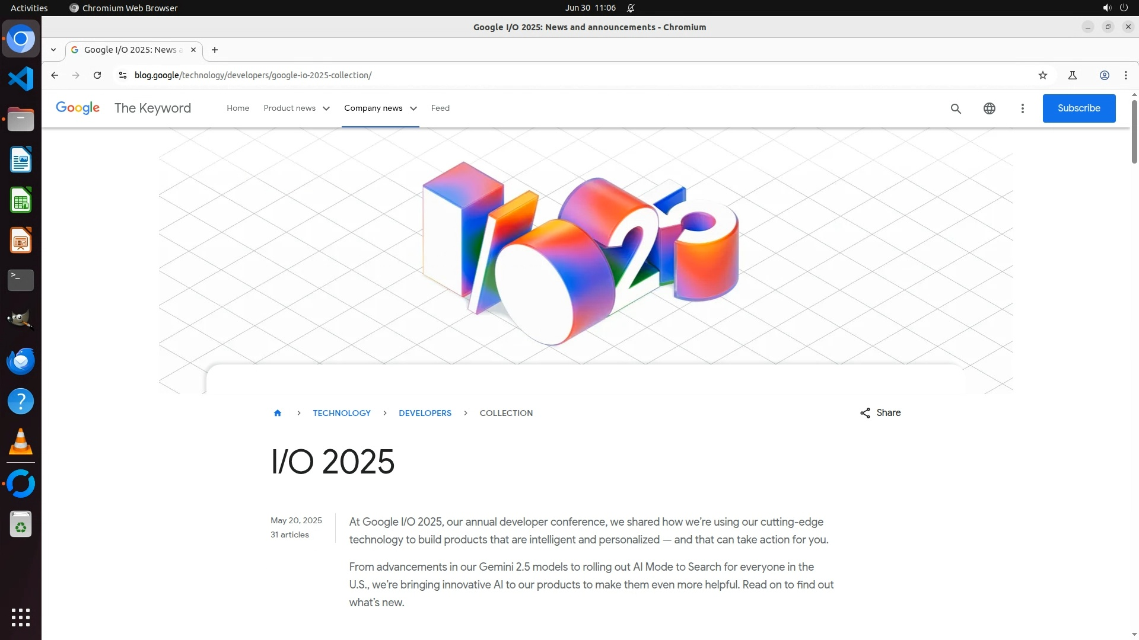The height and width of the screenshot is (640, 1139).
Task: Reload the page
Action: (97, 75)
